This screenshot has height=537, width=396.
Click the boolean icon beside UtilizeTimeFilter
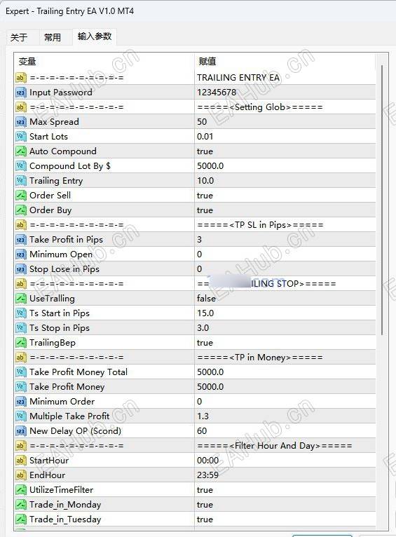21,490
